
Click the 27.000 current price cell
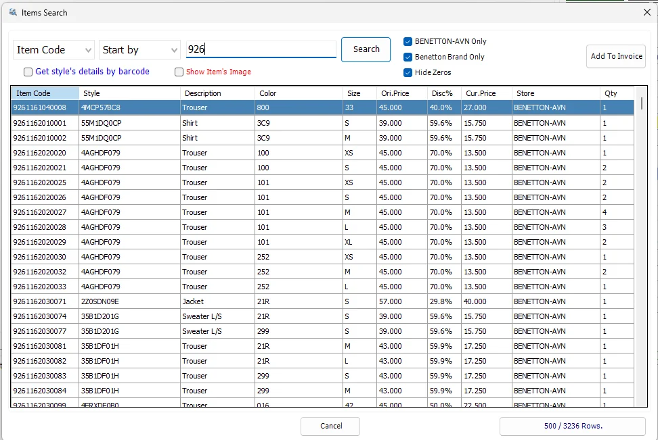(486, 107)
